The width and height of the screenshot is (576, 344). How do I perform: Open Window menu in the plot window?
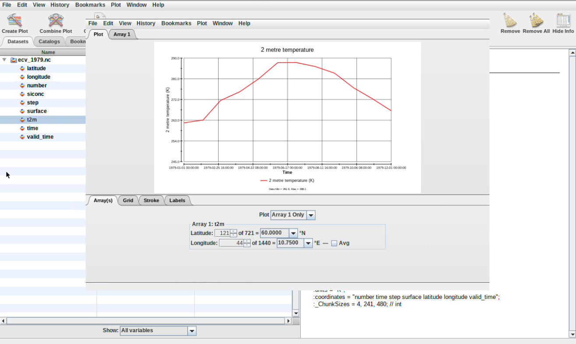tap(223, 24)
